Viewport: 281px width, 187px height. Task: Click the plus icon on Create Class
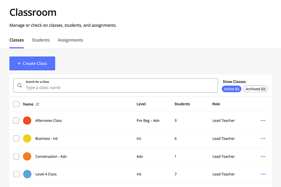click(x=19, y=63)
